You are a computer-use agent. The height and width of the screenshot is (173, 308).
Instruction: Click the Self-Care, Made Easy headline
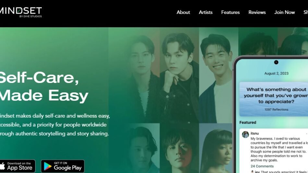(44, 86)
